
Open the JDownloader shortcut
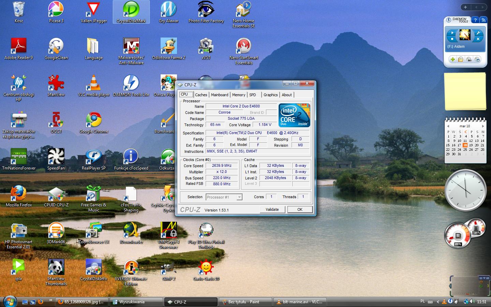click(131, 233)
